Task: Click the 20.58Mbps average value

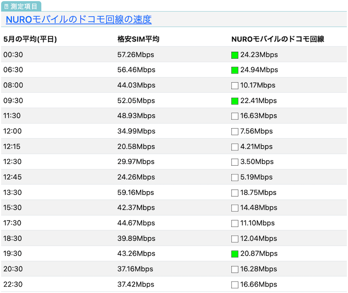Action: point(136,146)
